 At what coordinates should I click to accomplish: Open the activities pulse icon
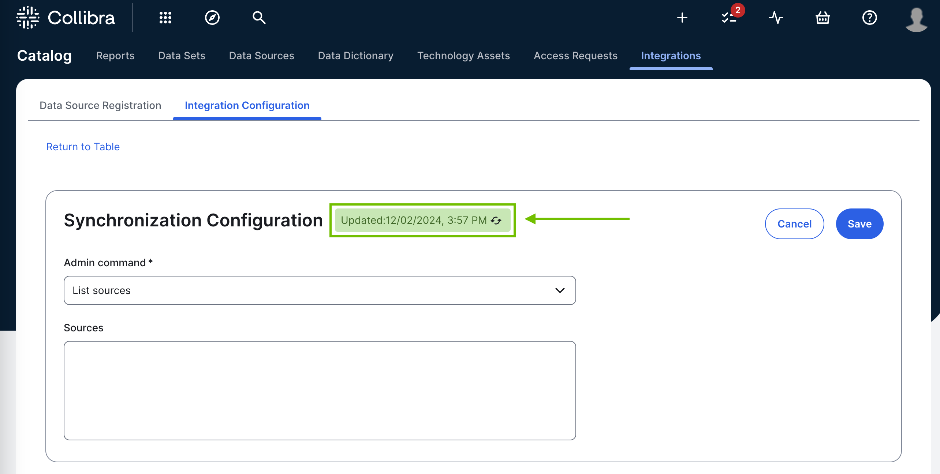point(776,18)
